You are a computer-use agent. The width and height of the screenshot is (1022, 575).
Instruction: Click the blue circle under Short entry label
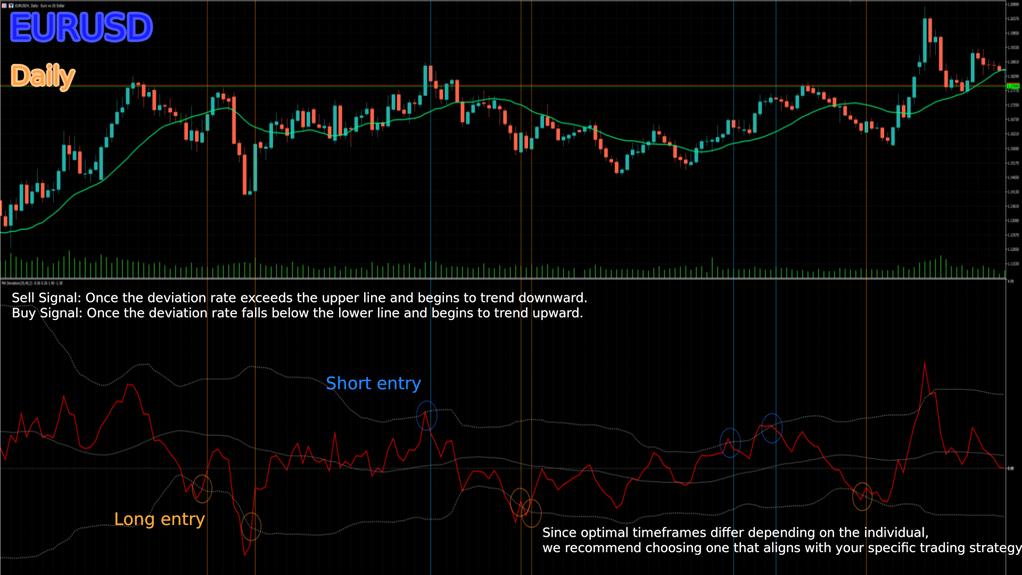tap(426, 416)
